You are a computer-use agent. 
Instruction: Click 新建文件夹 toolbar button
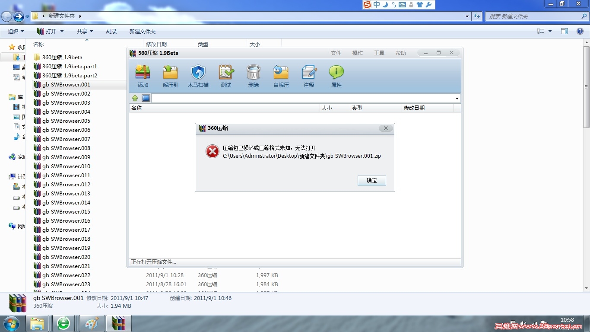[143, 32]
